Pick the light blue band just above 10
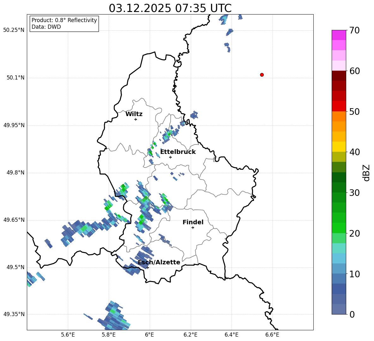The width and height of the screenshot is (374, 341). point(339,268)
